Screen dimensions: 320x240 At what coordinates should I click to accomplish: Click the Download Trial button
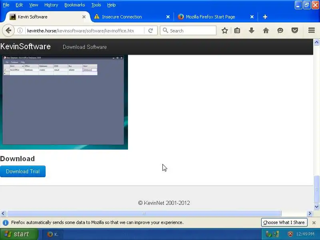pyautogui.click(x=23, y=172)
